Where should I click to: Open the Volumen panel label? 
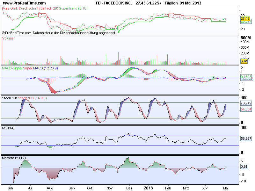coord(9,38)
